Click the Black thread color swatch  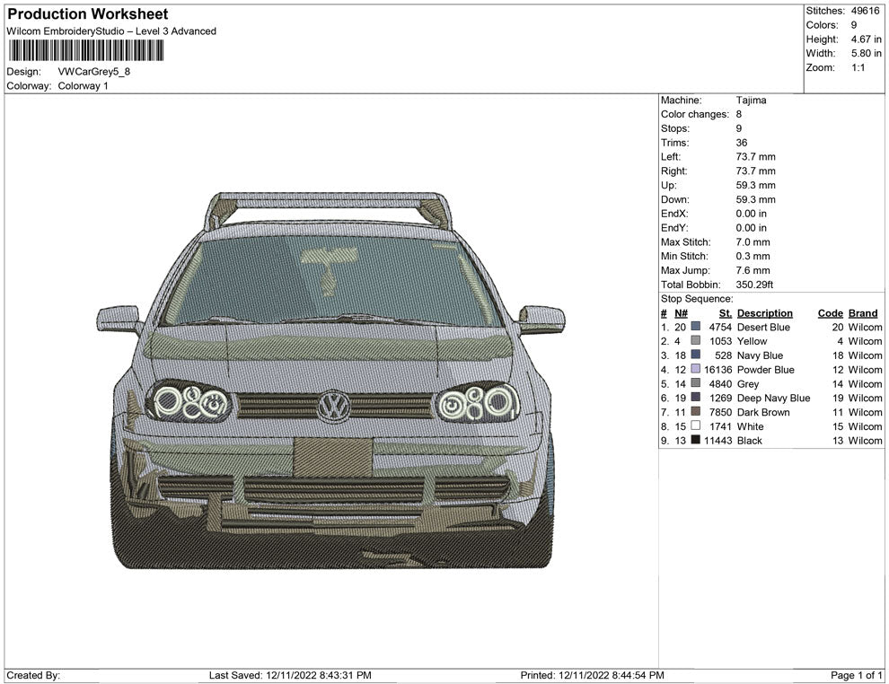(696, 440)
